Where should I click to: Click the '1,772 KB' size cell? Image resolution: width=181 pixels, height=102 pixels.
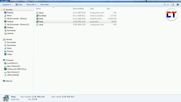[113, 16]
